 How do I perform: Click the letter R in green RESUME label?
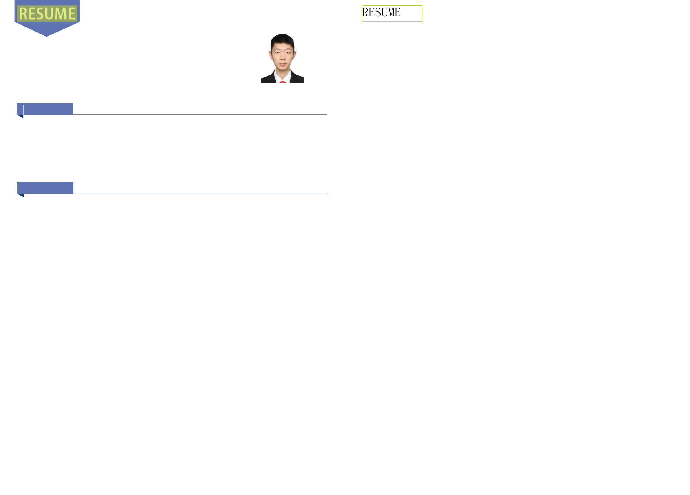tap(24, 14)
